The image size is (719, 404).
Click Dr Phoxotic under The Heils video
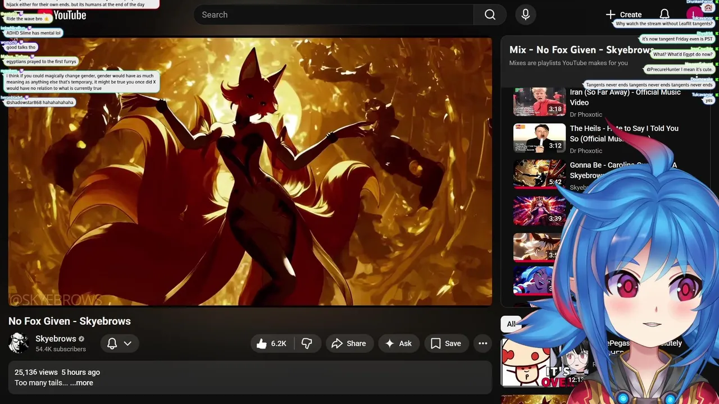[586, 151]
